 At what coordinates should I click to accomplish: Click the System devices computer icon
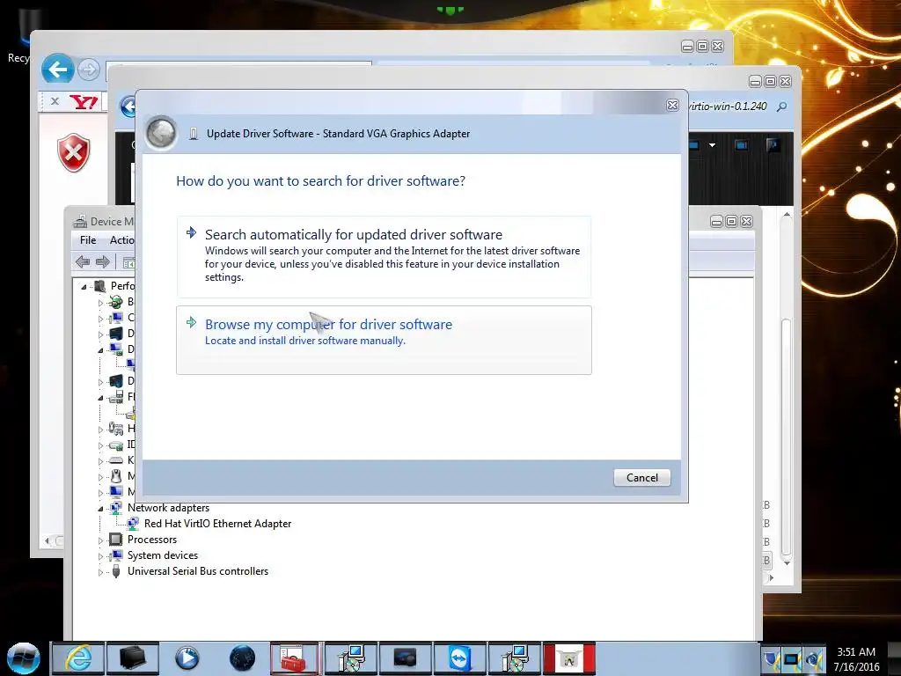click(116, 555)
